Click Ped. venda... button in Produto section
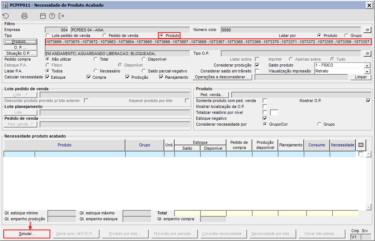The width and height of the screenshot is (375, 241). (x=212, y=95)
